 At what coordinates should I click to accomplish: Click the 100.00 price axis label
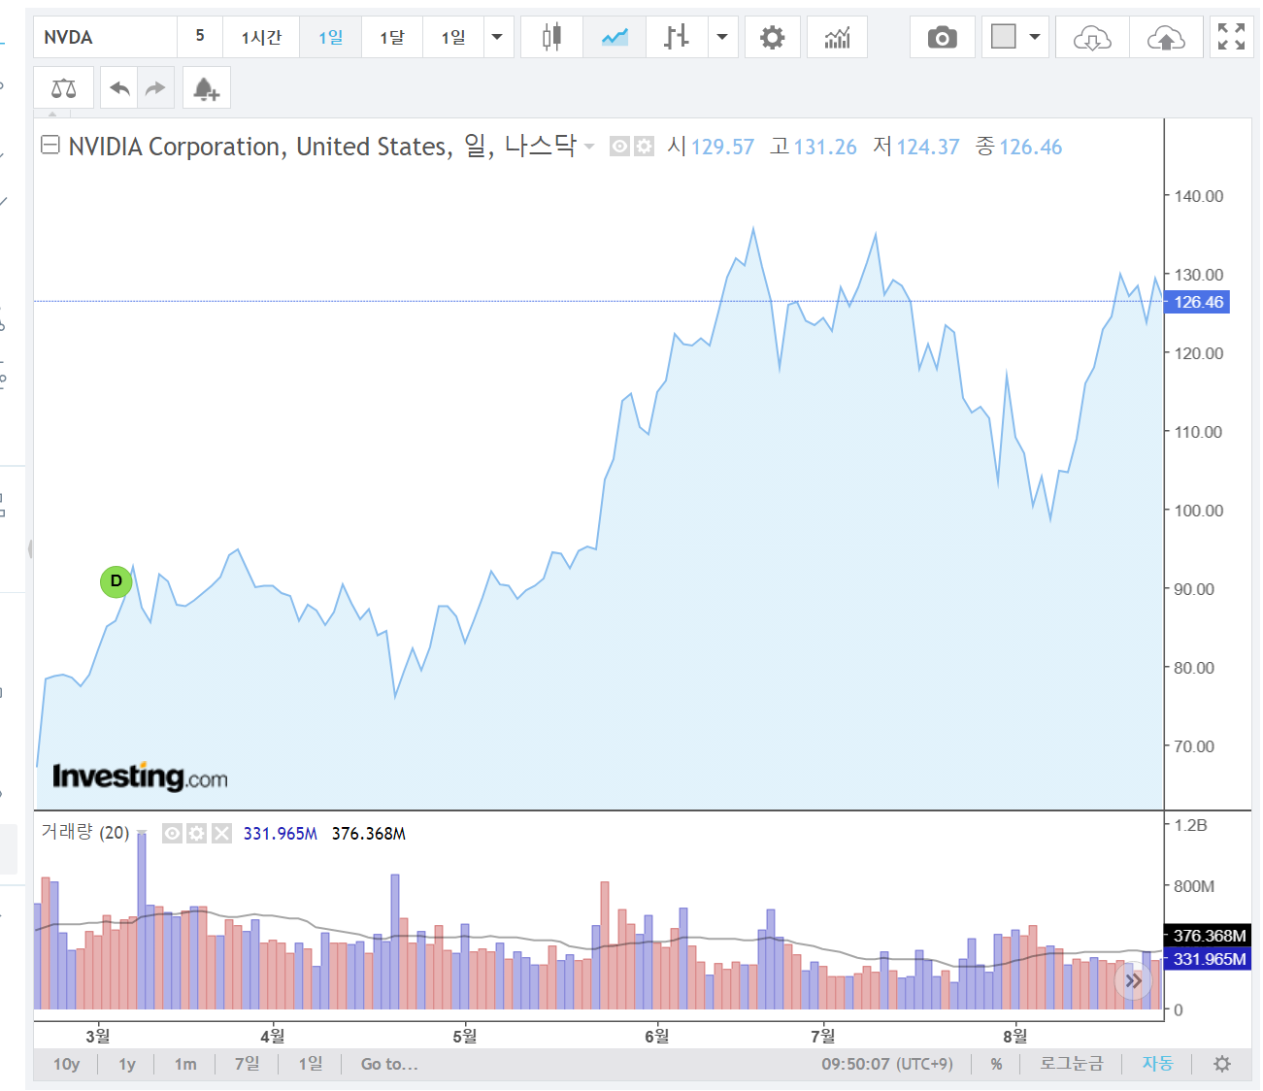(1198, 511)
